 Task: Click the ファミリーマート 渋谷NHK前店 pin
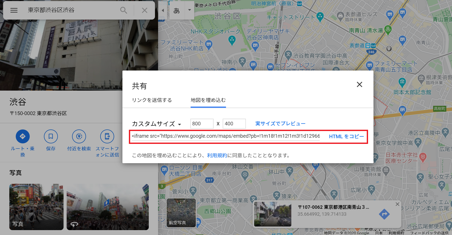click(x=209, y=44)
